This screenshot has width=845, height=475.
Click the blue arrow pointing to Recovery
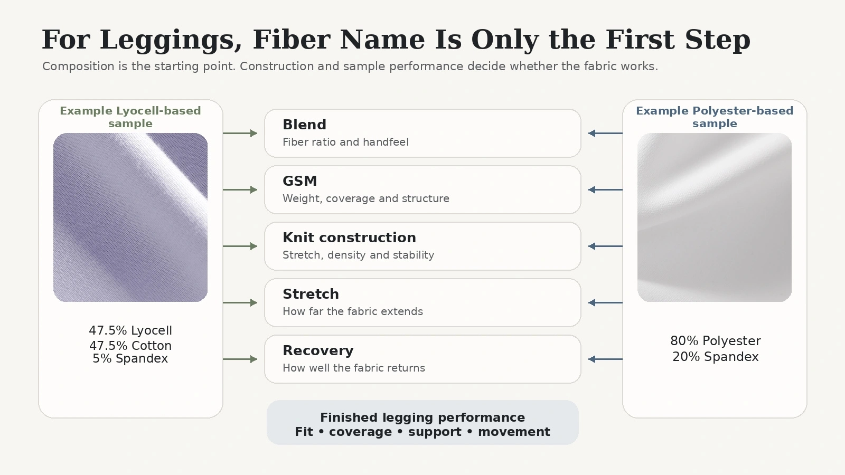tap(605, 359)
